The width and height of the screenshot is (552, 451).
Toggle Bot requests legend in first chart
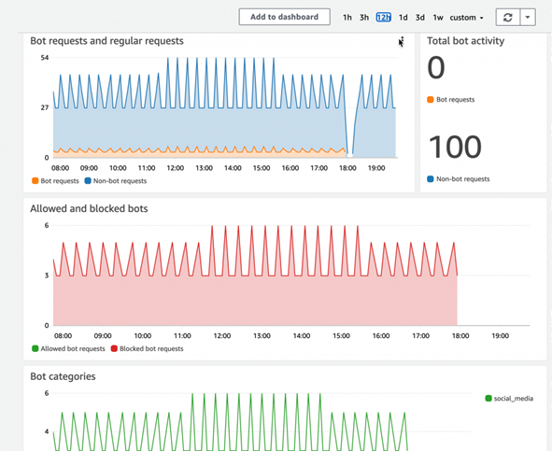pyautogui.click(x=55, y=181)
